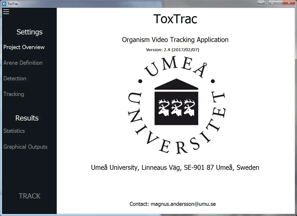Screen dimensions: 297x216
Task: Click the contact email magnus.andersson@umu.se
Action: point(183,204)
